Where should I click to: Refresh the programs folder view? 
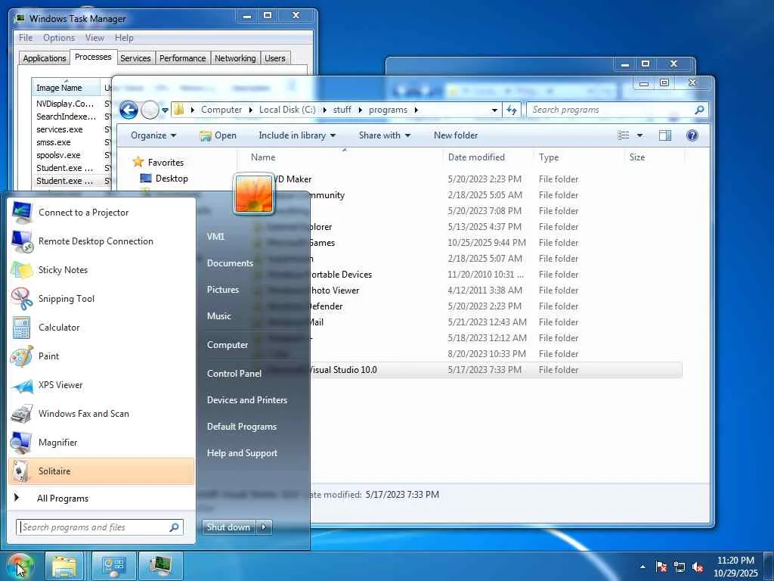[512, 110]
